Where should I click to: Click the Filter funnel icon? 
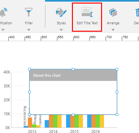(x=29, y=12)
